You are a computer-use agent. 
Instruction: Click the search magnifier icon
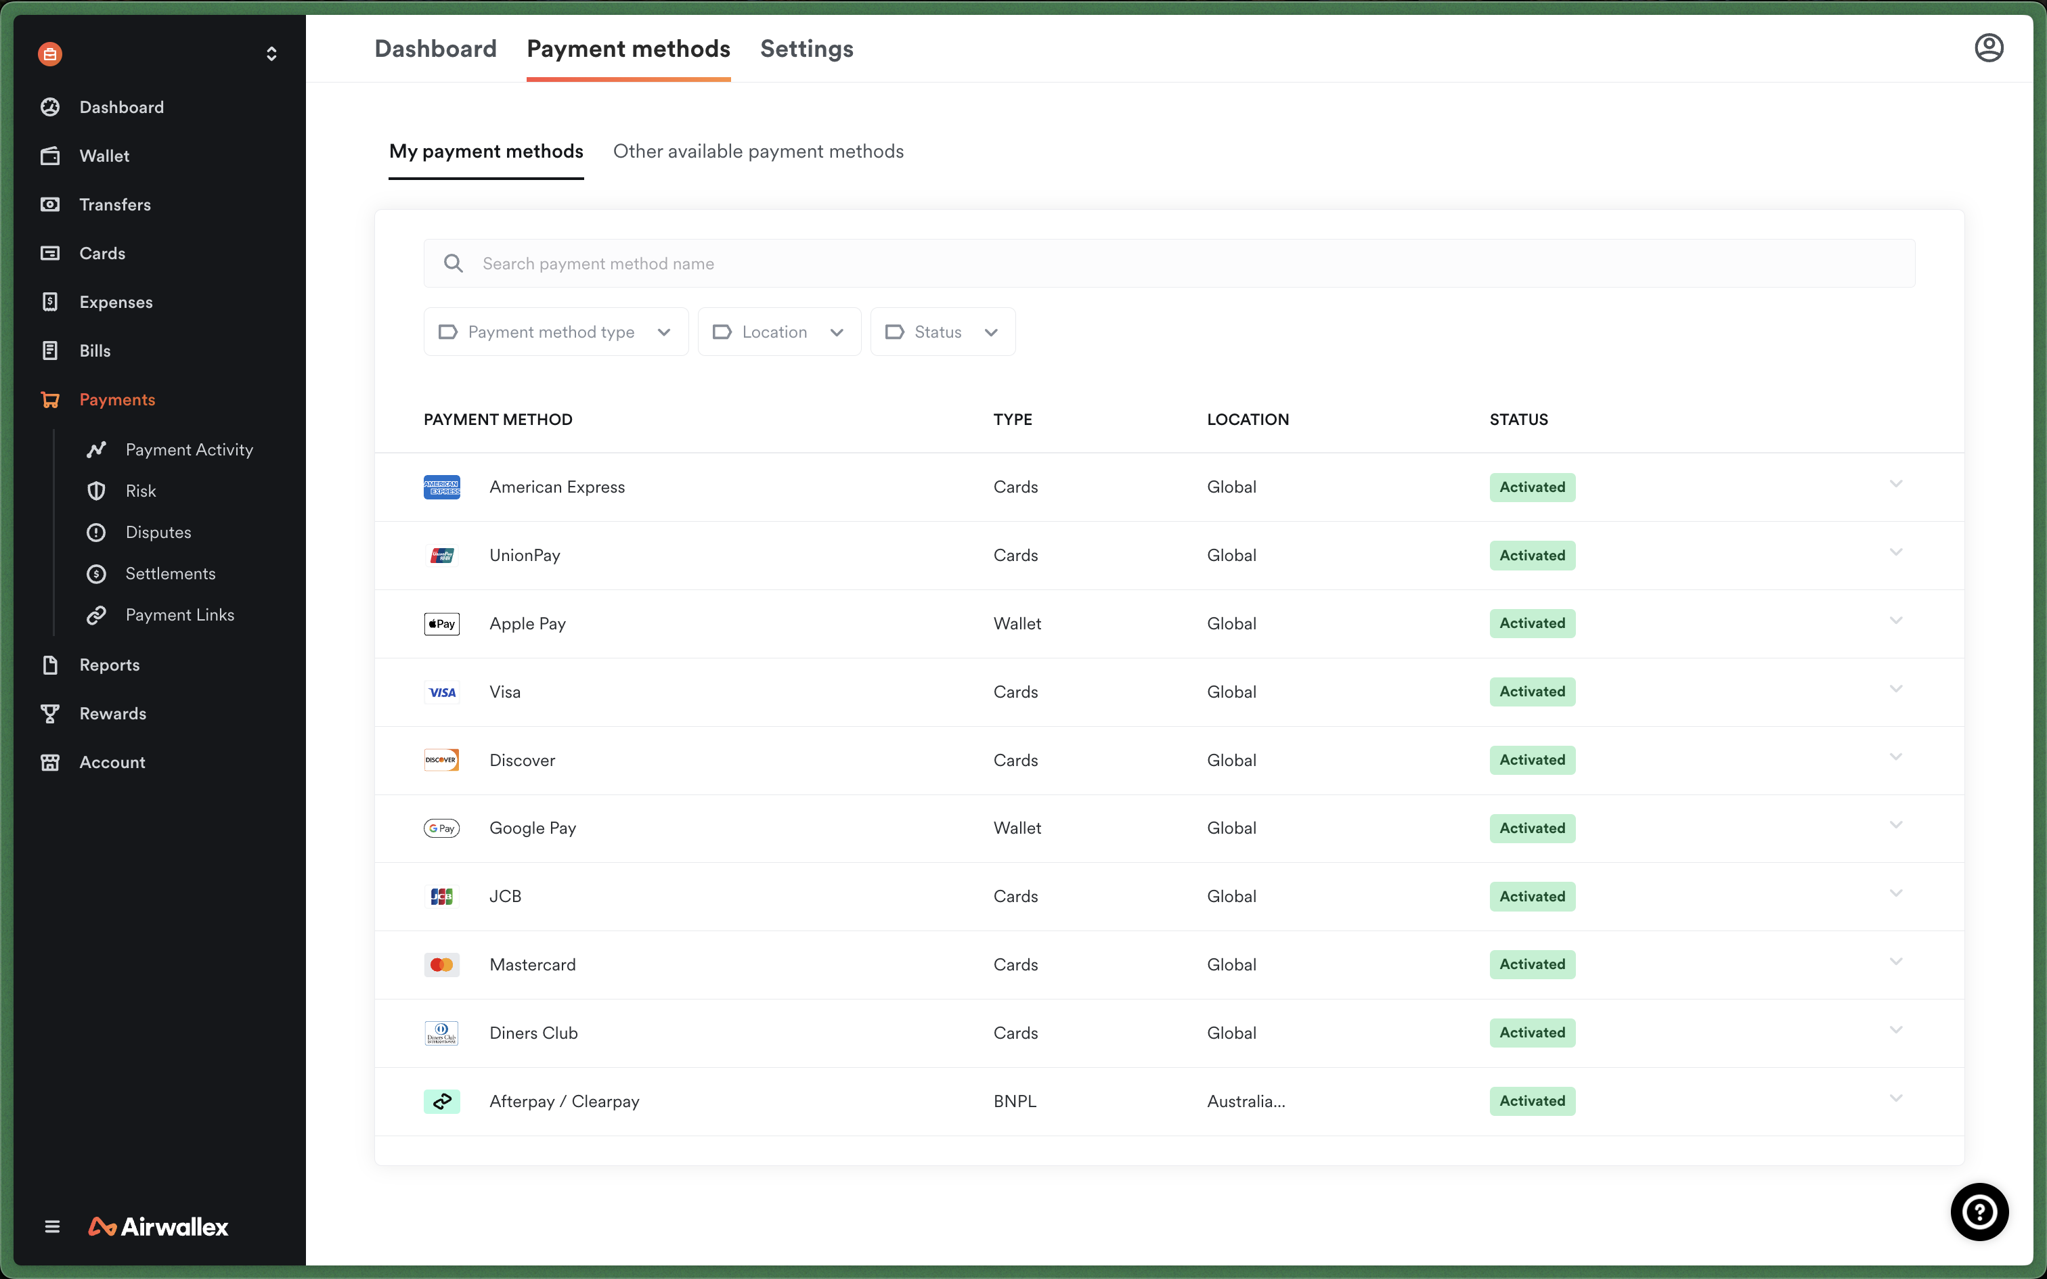[454, 263]
